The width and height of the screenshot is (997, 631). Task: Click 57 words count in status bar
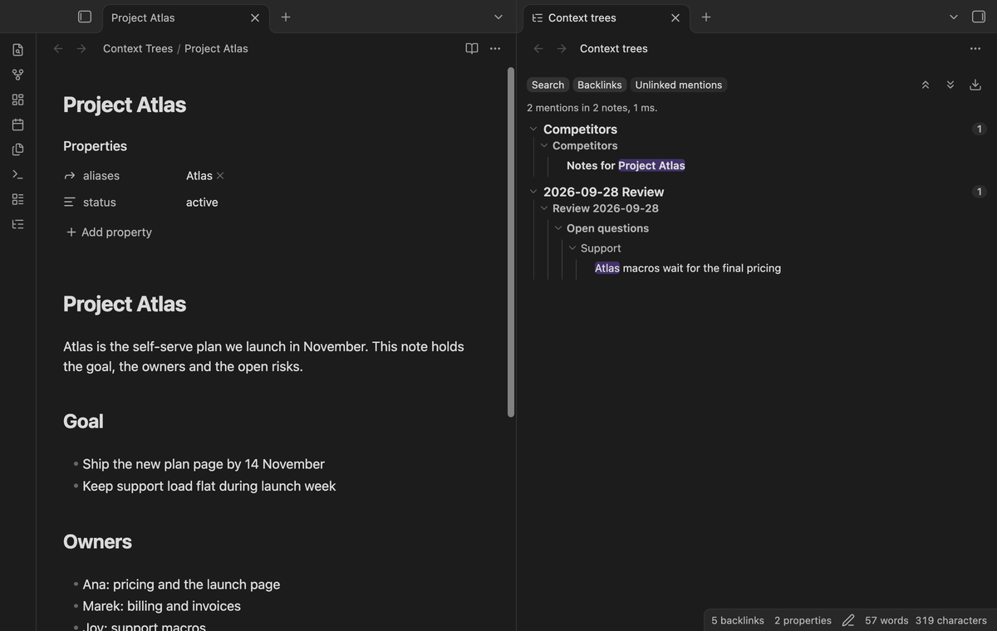coord(886,620)
